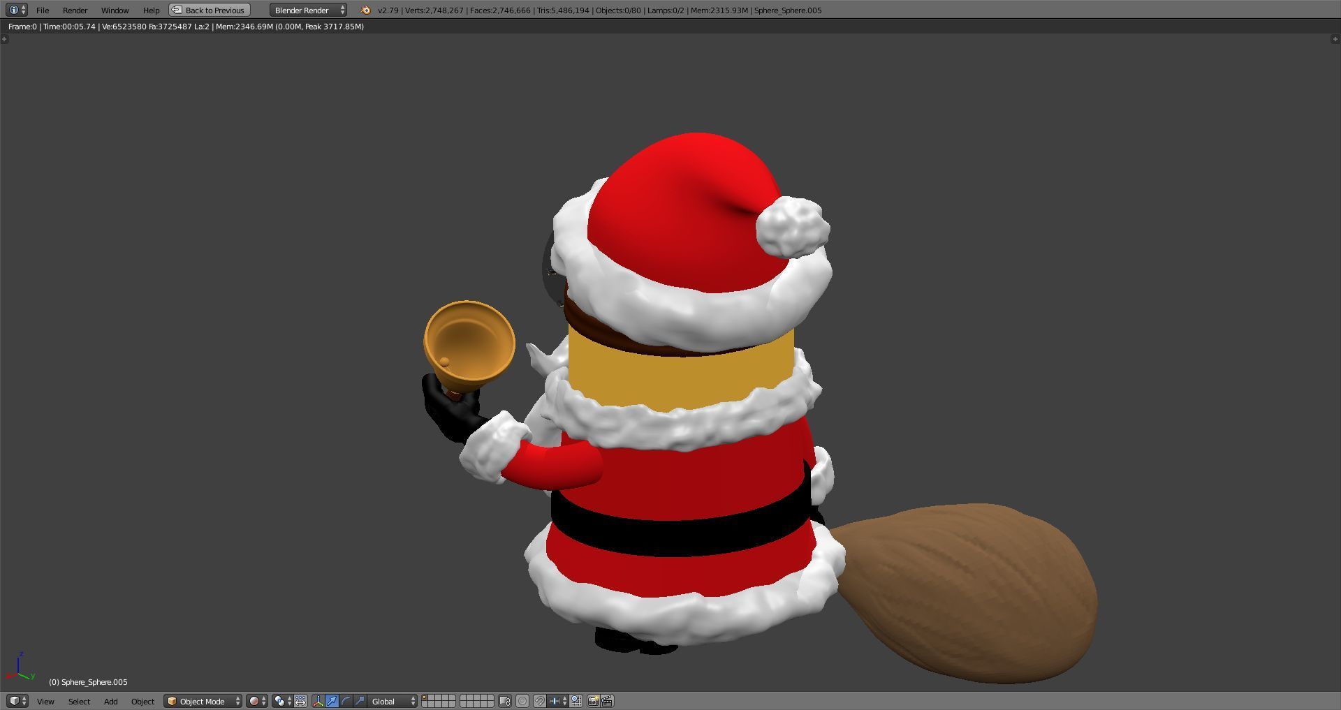
Task: Click the OpenGL render animation clapper icon
Action: point(607,701)
